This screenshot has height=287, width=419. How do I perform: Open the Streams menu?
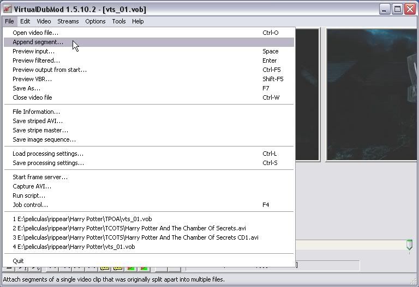point(68,21)
